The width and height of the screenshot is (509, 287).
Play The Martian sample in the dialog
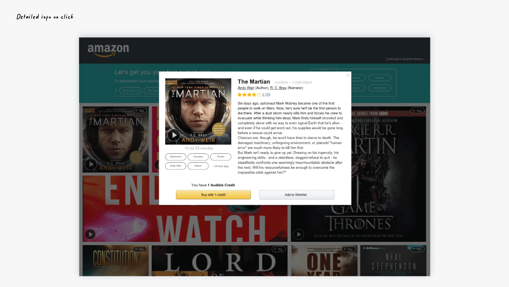pos(174,135)
